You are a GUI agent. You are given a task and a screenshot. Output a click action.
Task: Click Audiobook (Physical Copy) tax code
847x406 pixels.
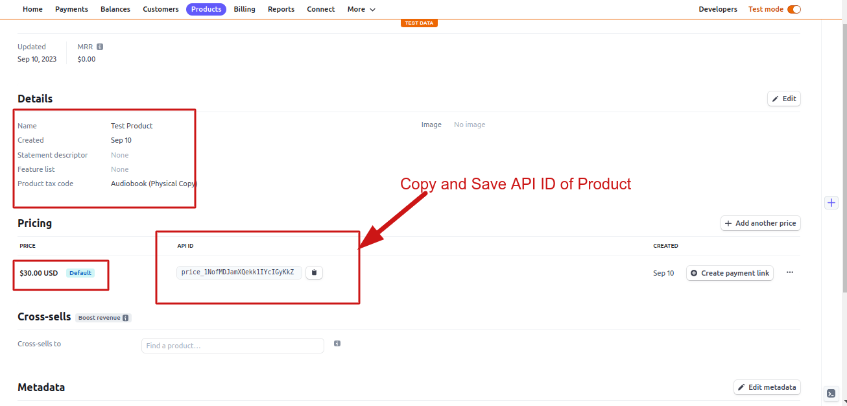pos(154,184)
